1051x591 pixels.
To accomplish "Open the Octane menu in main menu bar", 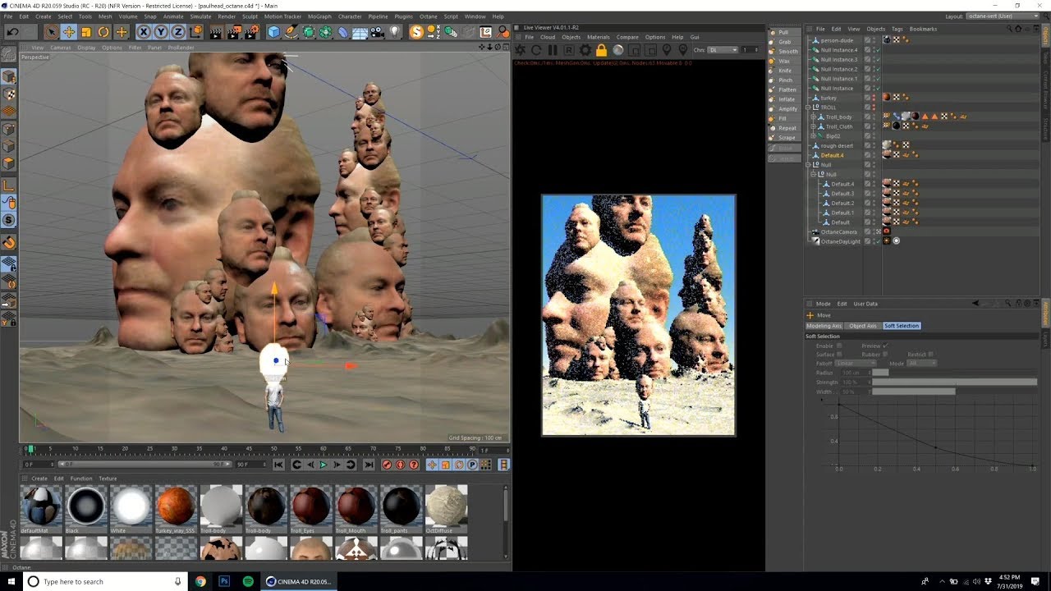I will [x=428, y=16].
